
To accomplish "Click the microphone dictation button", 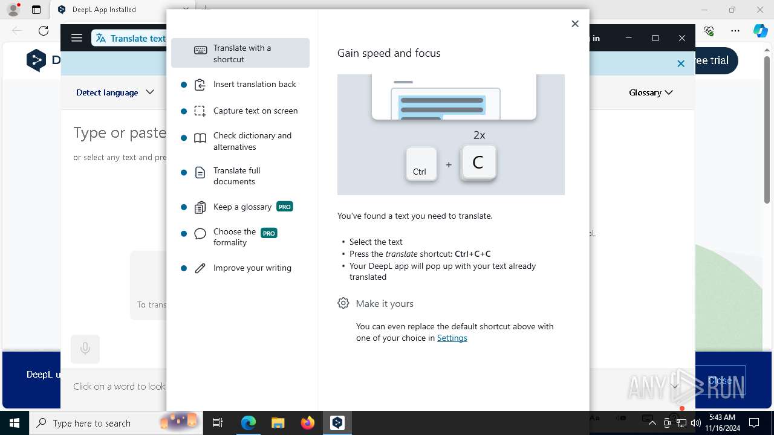I will [x=85, y=349].
